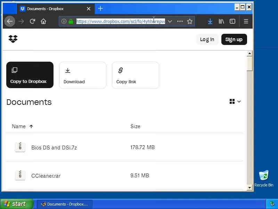278x209 pixels.
Task: Click the browser forward arrow
Action: pyautogui.click(x=21, y=21)
